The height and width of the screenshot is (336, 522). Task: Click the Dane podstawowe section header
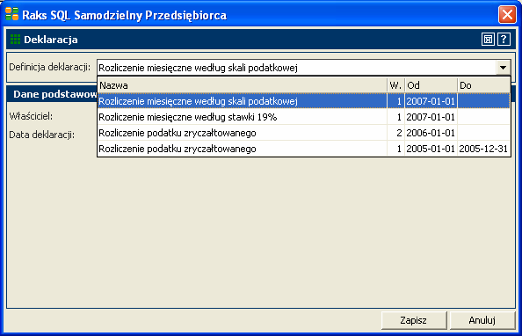click(52, 94)
